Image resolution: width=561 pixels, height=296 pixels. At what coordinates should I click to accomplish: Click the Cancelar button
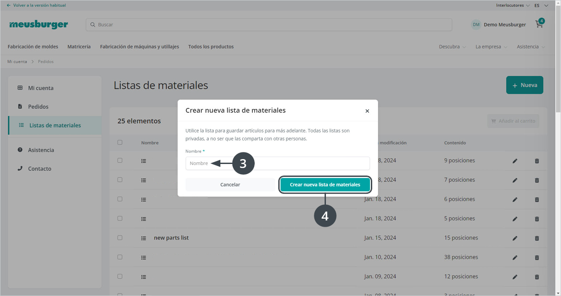coord(230,184)
